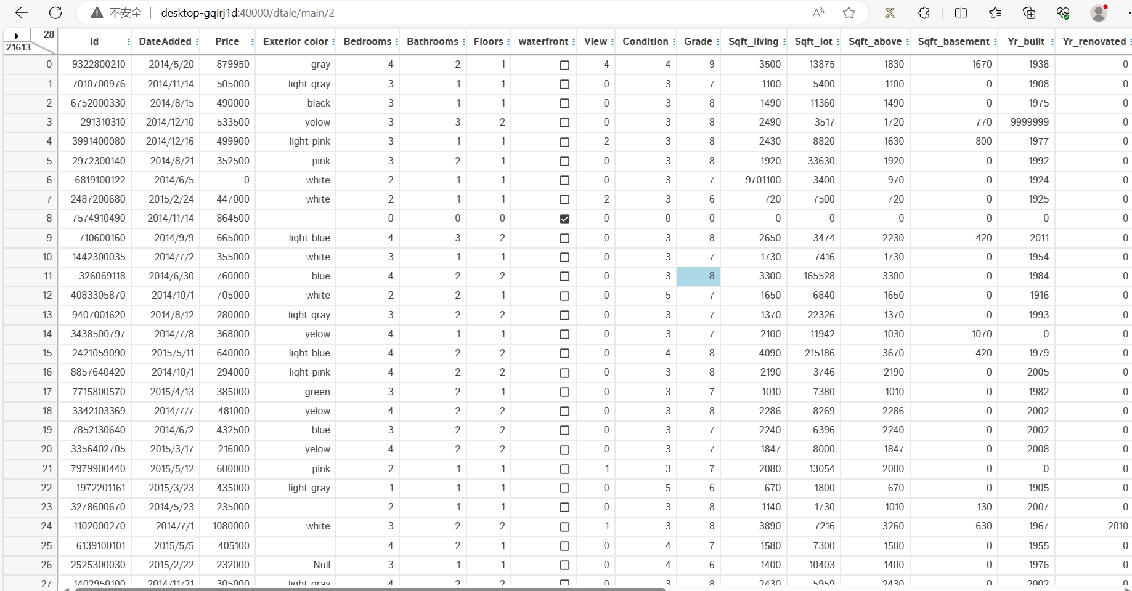This screenshot has width=1132, height=591.
Task: Open the Sqft_living column header
Action: tap(753, 42)
